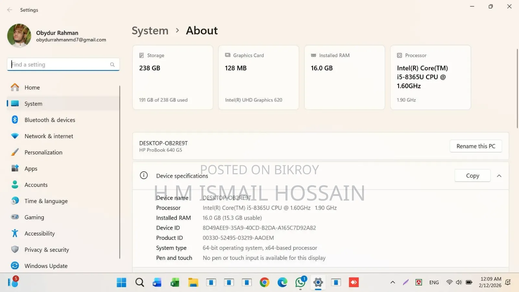Image resolution: width=519 pixels, height=292 pixels.
Task: Click the 'Intel(R) UHD Graphics 620' text
Action: (x=254, y=100)
